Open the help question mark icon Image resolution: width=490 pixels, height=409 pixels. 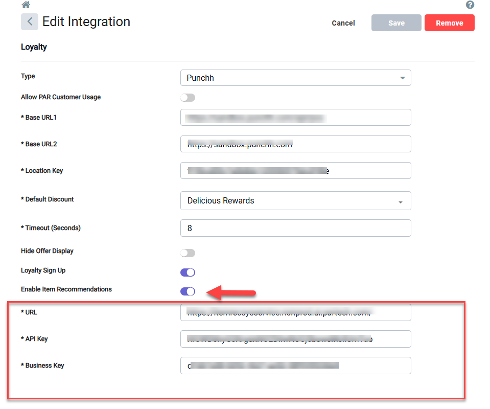point(470,5)
